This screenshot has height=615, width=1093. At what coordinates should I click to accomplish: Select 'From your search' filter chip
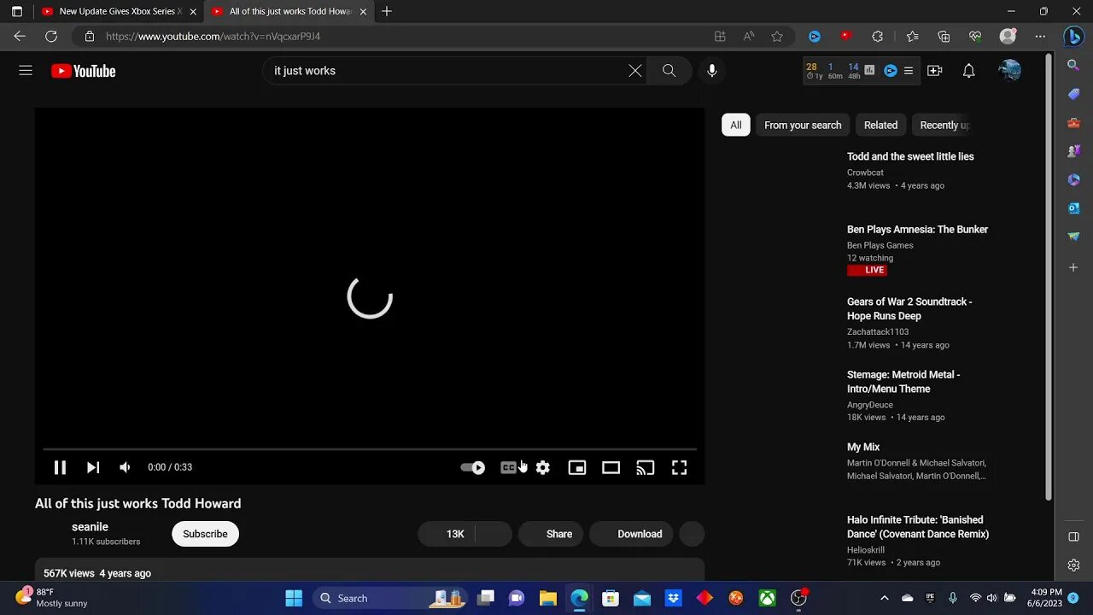(803, 125)
